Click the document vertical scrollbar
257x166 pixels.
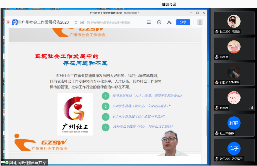pos(207,120)
